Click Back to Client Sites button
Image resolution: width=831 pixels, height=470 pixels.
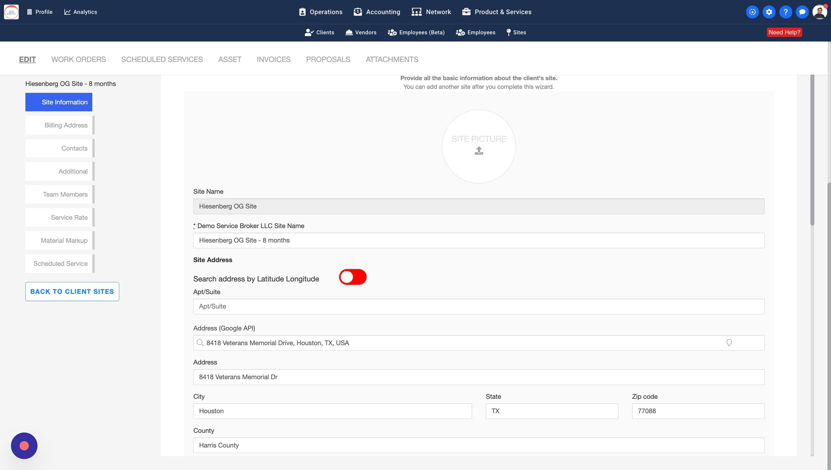pos(72,292)
